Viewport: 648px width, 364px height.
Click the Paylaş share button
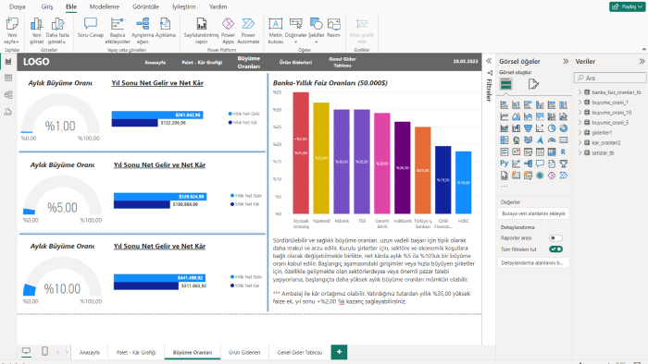pos(627,6)
